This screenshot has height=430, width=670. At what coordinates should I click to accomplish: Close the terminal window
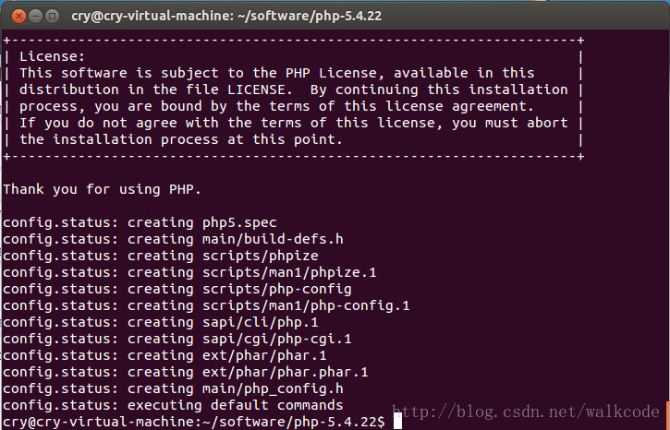click(18, 17)
